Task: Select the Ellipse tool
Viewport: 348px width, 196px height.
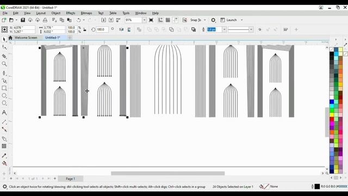Action: point(4,96)
